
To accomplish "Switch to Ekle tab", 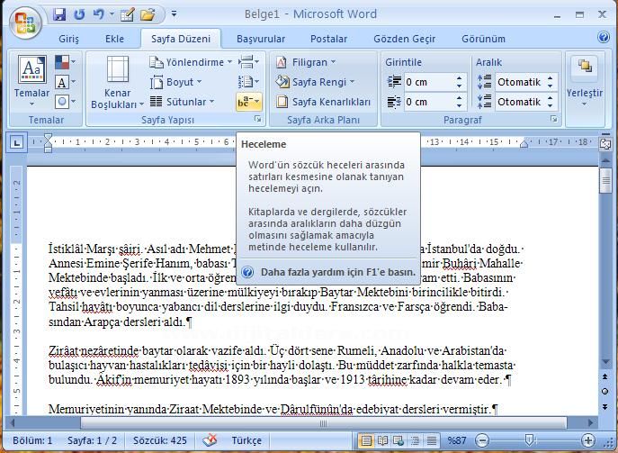I will point(114,39).
